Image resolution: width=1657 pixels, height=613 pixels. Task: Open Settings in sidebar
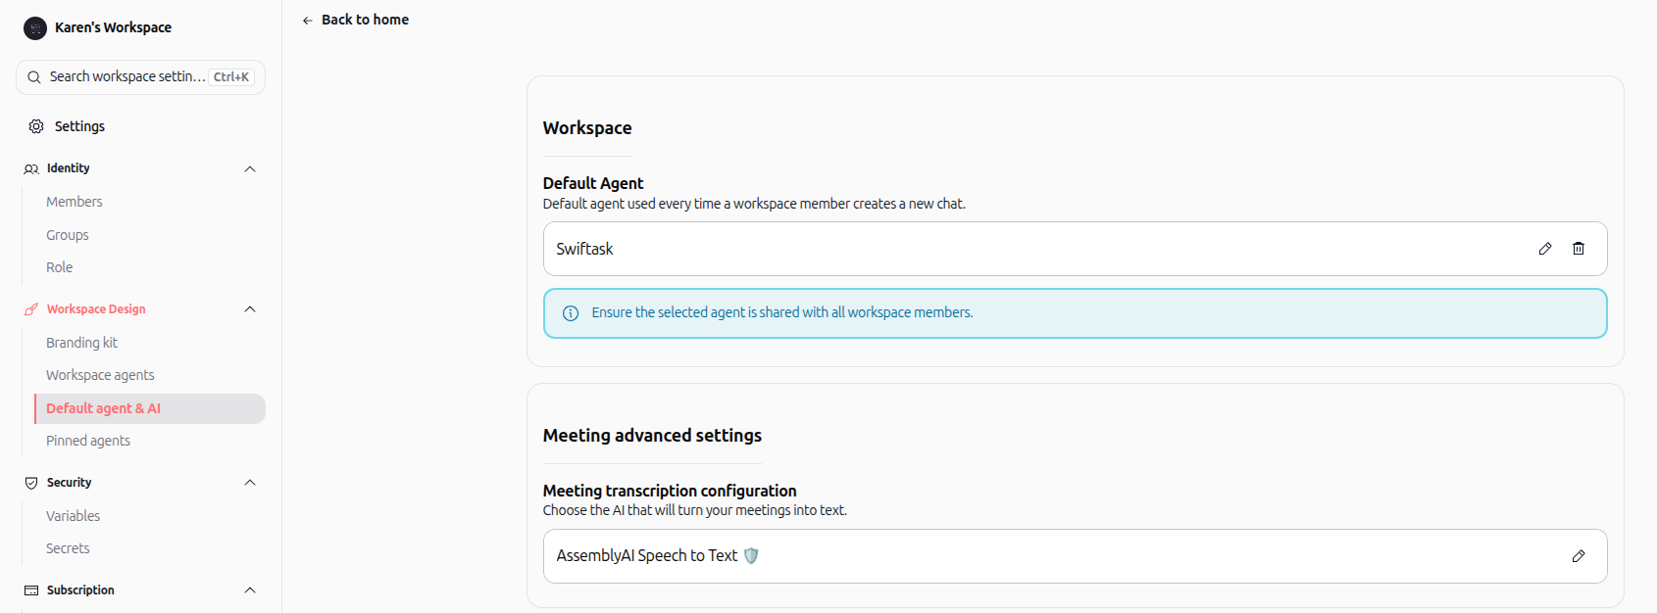pyautogui.click(x=79, y=126)
